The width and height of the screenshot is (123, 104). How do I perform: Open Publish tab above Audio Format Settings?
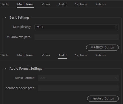click(100, 55)
